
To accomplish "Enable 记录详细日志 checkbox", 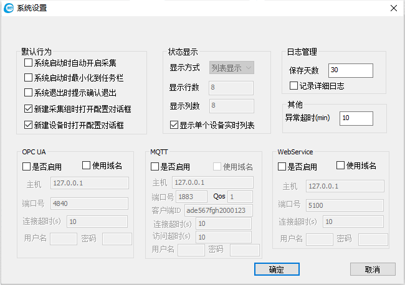I will point(294,85).
